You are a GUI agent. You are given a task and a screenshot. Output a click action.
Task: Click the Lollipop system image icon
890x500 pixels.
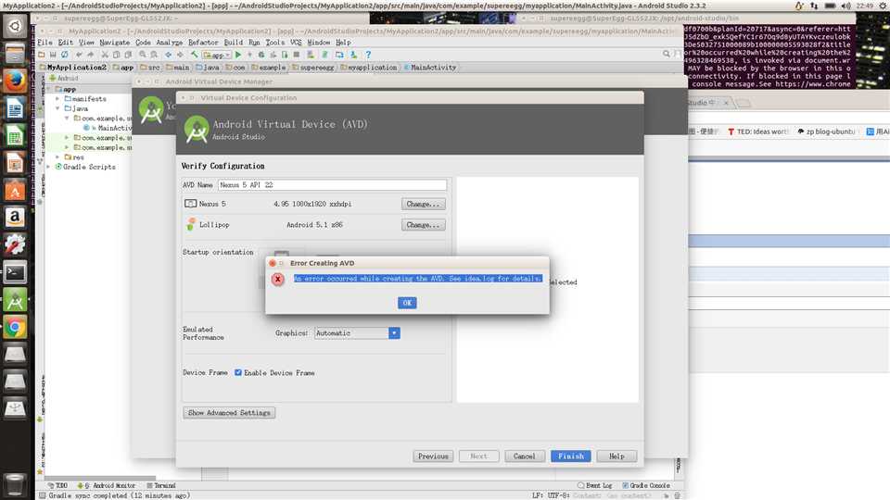tap(191, 224)
